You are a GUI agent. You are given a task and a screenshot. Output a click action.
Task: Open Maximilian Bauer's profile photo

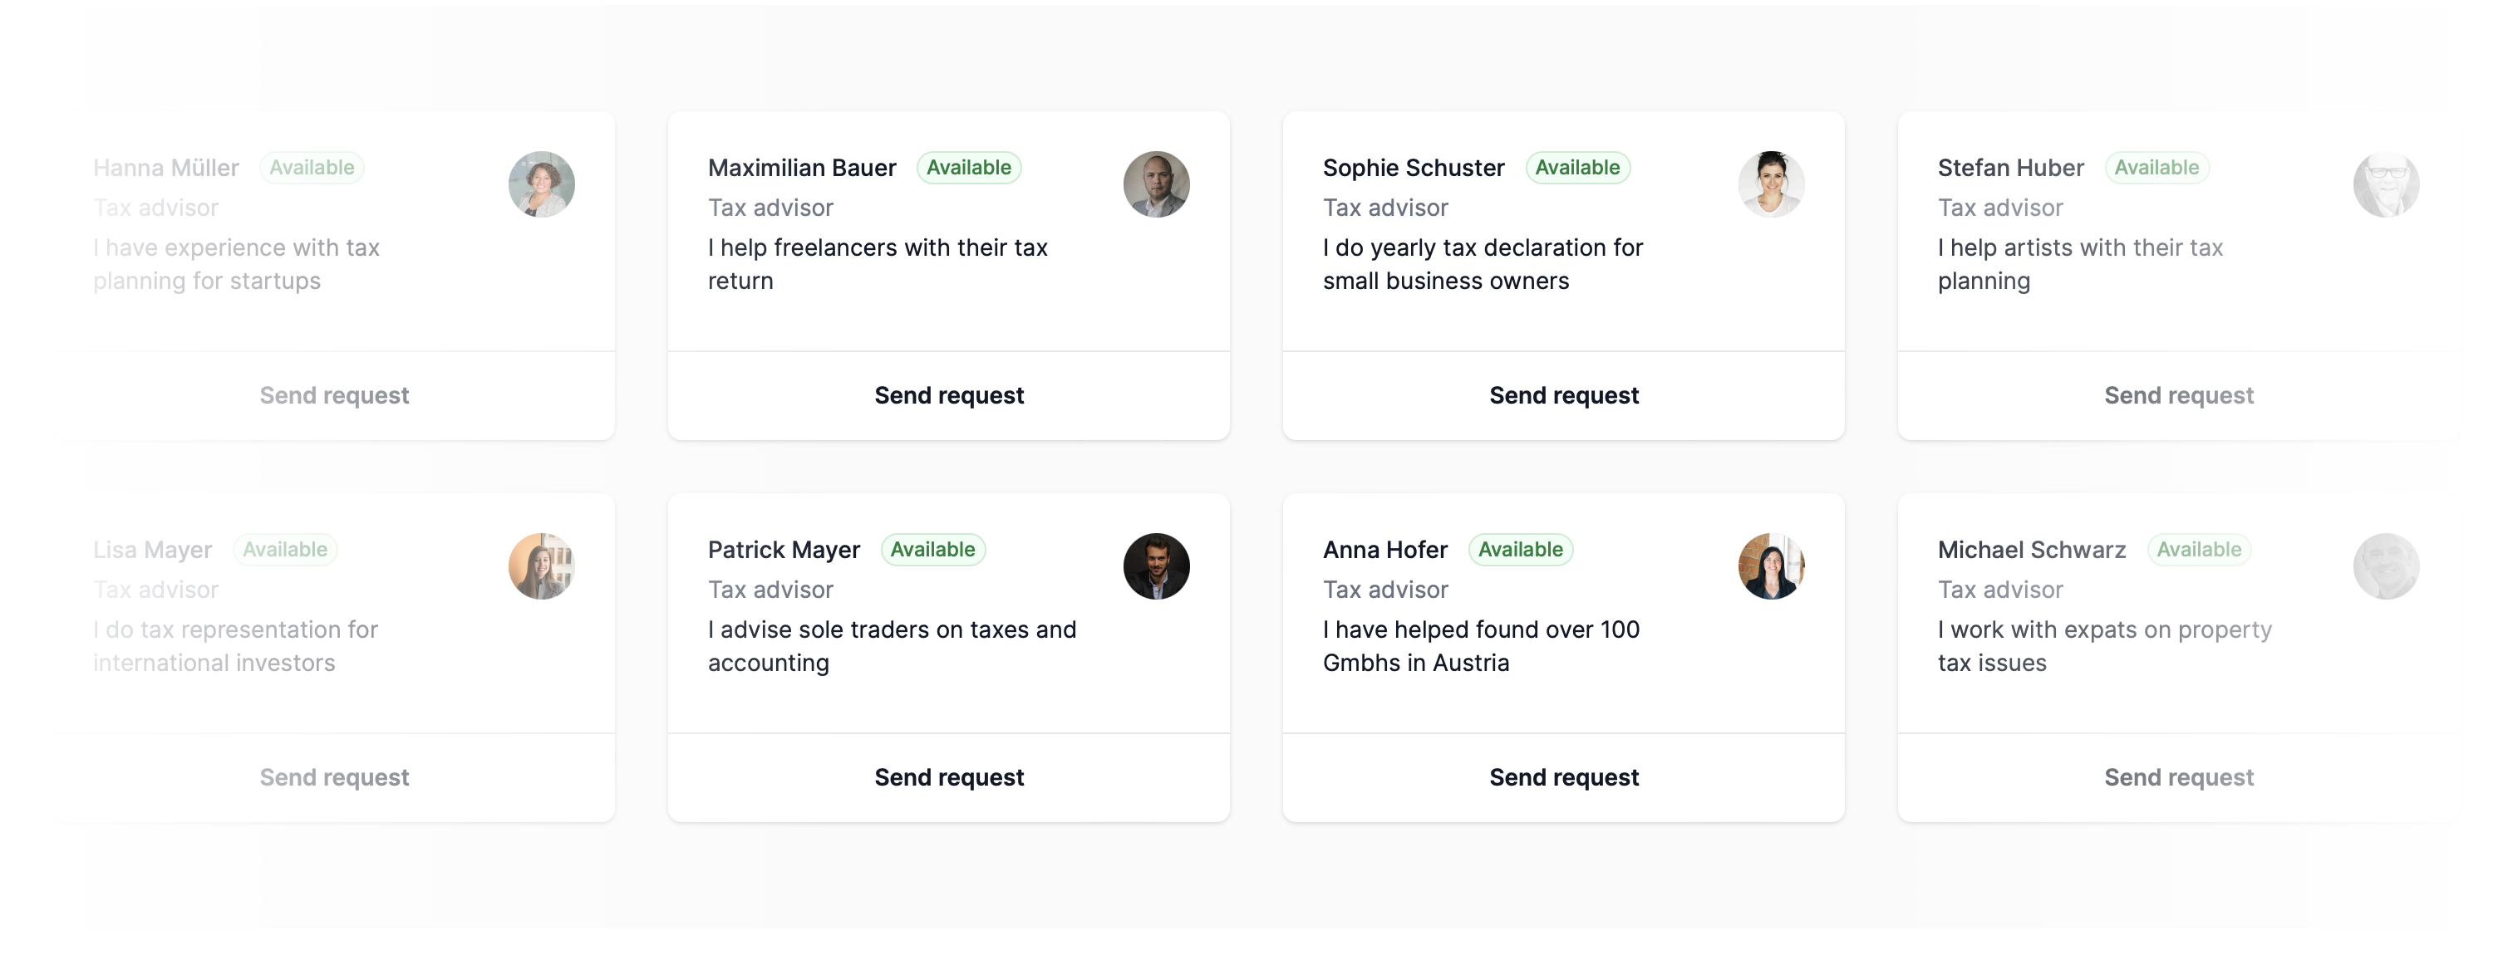[x=1156, y=184]
